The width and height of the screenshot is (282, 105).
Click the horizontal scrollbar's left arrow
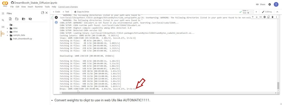[60, 93]
